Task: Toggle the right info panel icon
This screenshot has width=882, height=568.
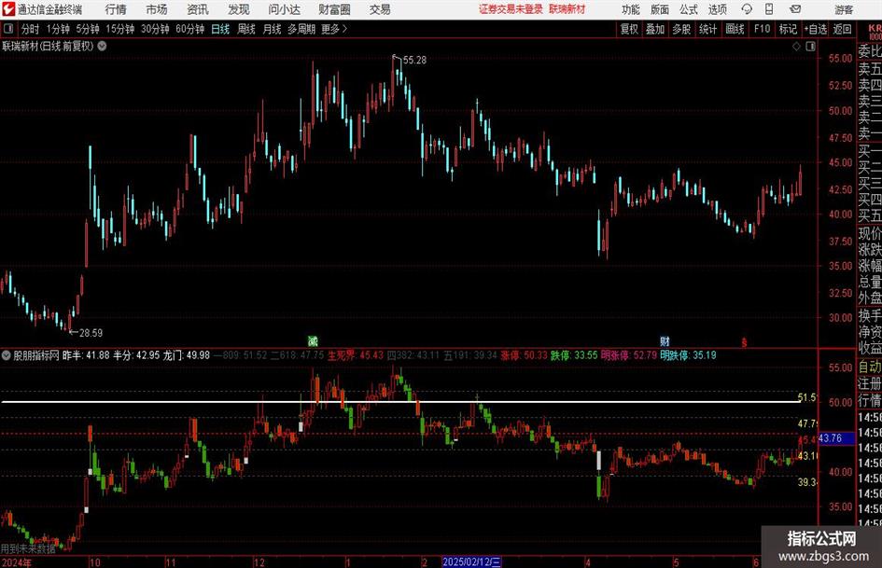Action: [x=810, y=47]
